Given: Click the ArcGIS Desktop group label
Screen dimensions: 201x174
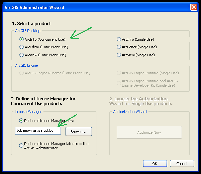Looking at the screenshot, I should pos(28,31).
